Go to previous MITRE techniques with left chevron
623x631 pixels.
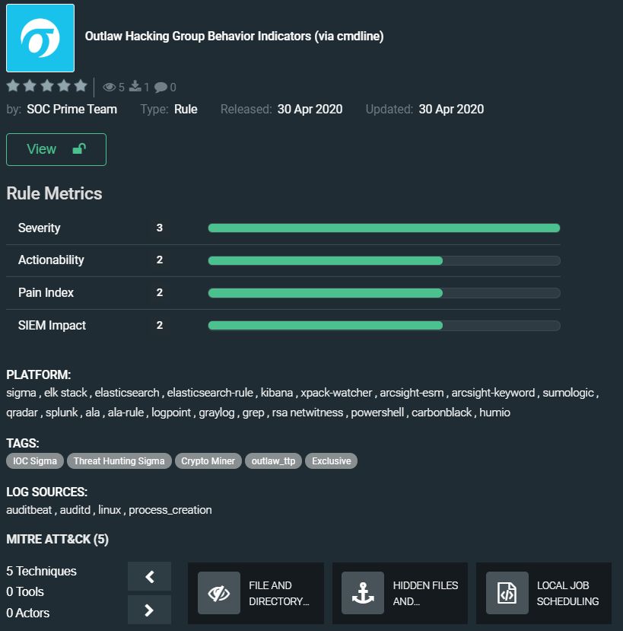coord(150,577)
